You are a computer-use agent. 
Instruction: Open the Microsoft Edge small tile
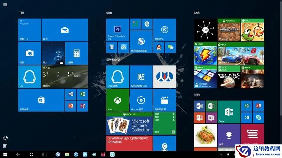click(x=147, y=24)
